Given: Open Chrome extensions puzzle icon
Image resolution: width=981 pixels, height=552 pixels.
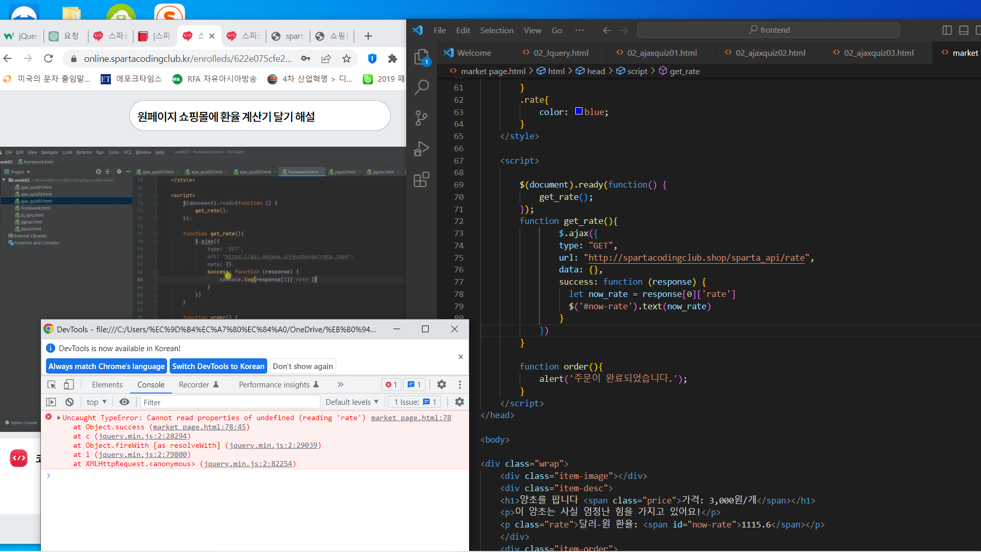Looking at the screenshot, I should (x=392, y=58).
